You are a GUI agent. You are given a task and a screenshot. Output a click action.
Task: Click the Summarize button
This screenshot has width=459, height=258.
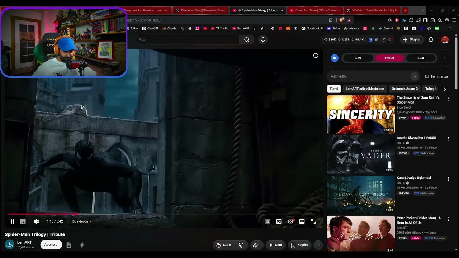tap(436, 76)
